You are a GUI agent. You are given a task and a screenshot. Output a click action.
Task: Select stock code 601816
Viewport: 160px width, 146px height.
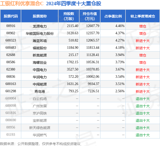coord(11,113)
